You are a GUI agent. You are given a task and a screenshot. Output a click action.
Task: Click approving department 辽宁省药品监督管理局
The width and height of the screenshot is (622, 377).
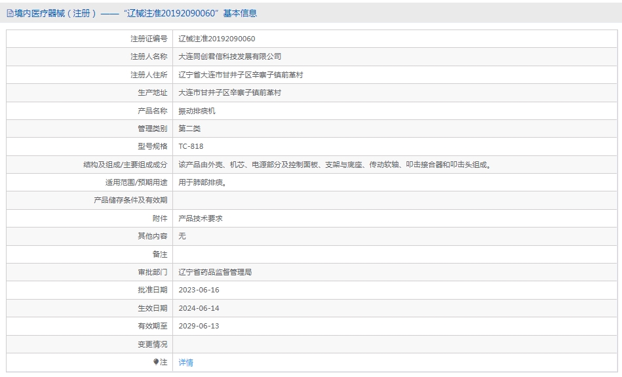[x=215, y=272]
